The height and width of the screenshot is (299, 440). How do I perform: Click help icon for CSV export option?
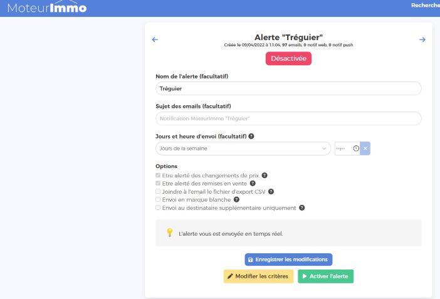pos(271,191)
